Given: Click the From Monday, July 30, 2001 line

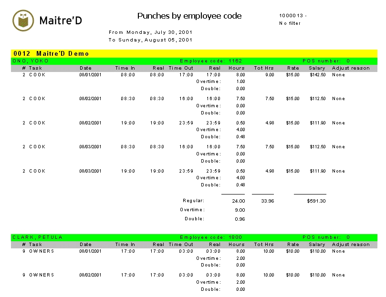Looking at the screenshot, I should pos(150,32).
